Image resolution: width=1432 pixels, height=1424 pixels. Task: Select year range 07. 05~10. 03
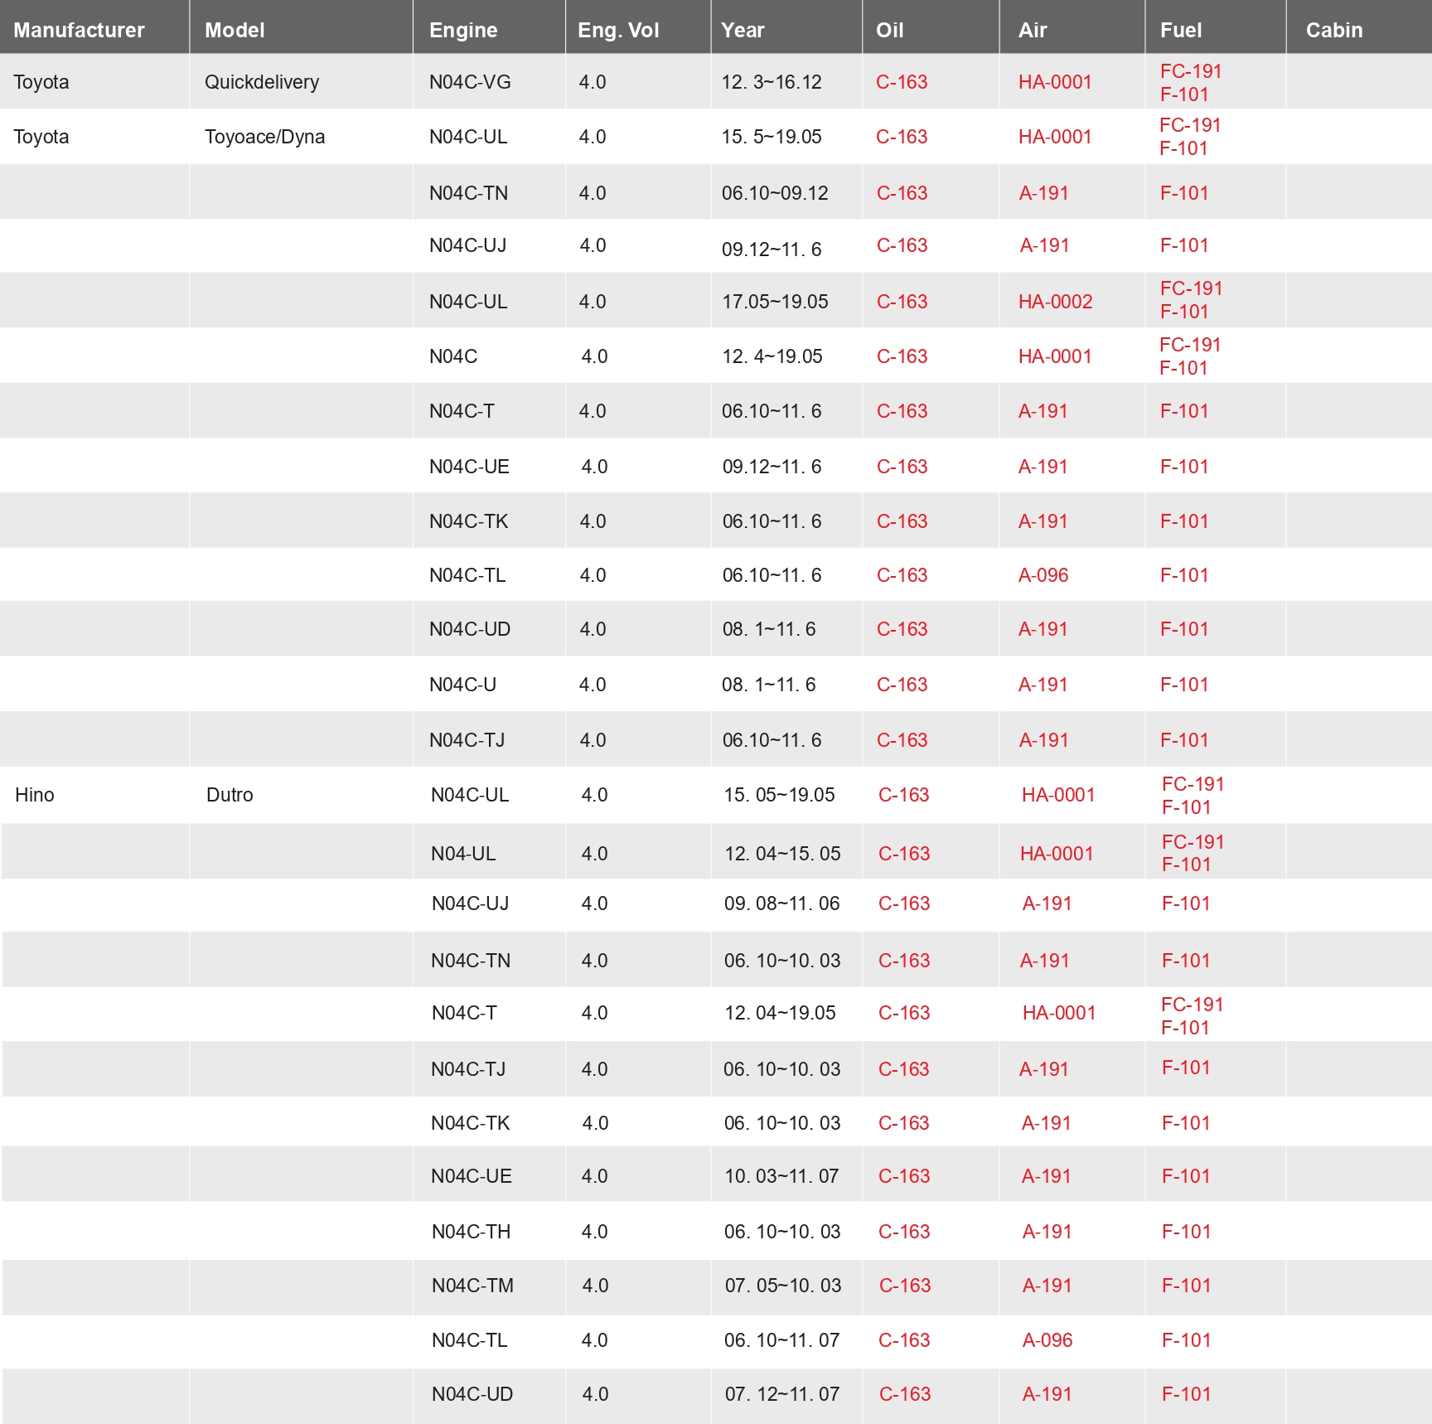tap(783, 1286)
